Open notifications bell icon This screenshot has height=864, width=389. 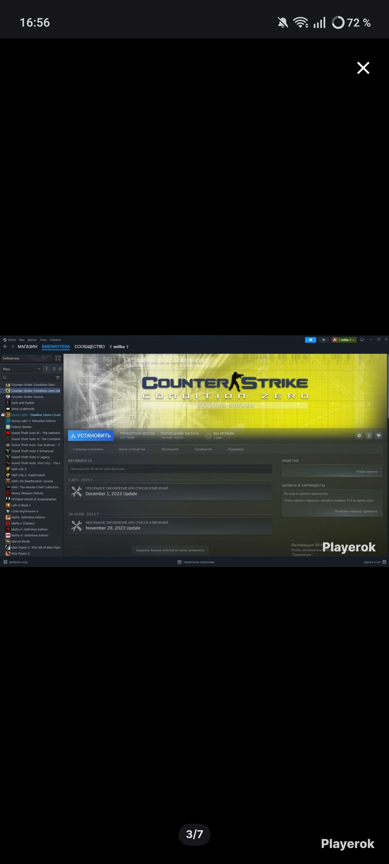(323, 340)
